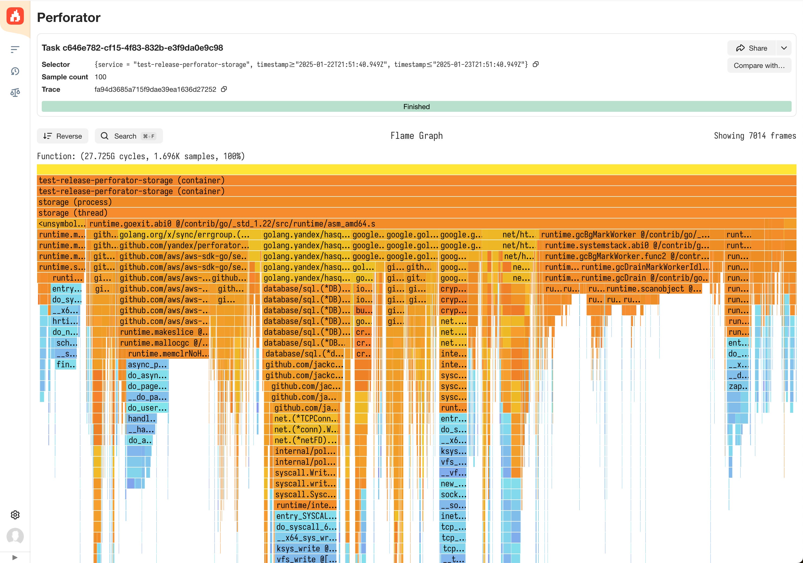Select the zap.. frame
The width and height of the screenshot is (803, 563).
[x=738, y=386]
